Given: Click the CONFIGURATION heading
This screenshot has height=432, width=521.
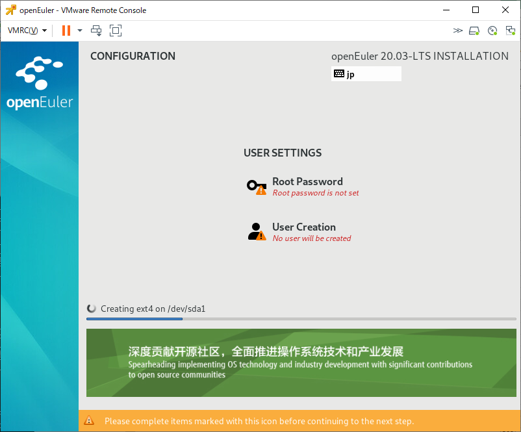Looking at the screenshot, I should 133,56.
